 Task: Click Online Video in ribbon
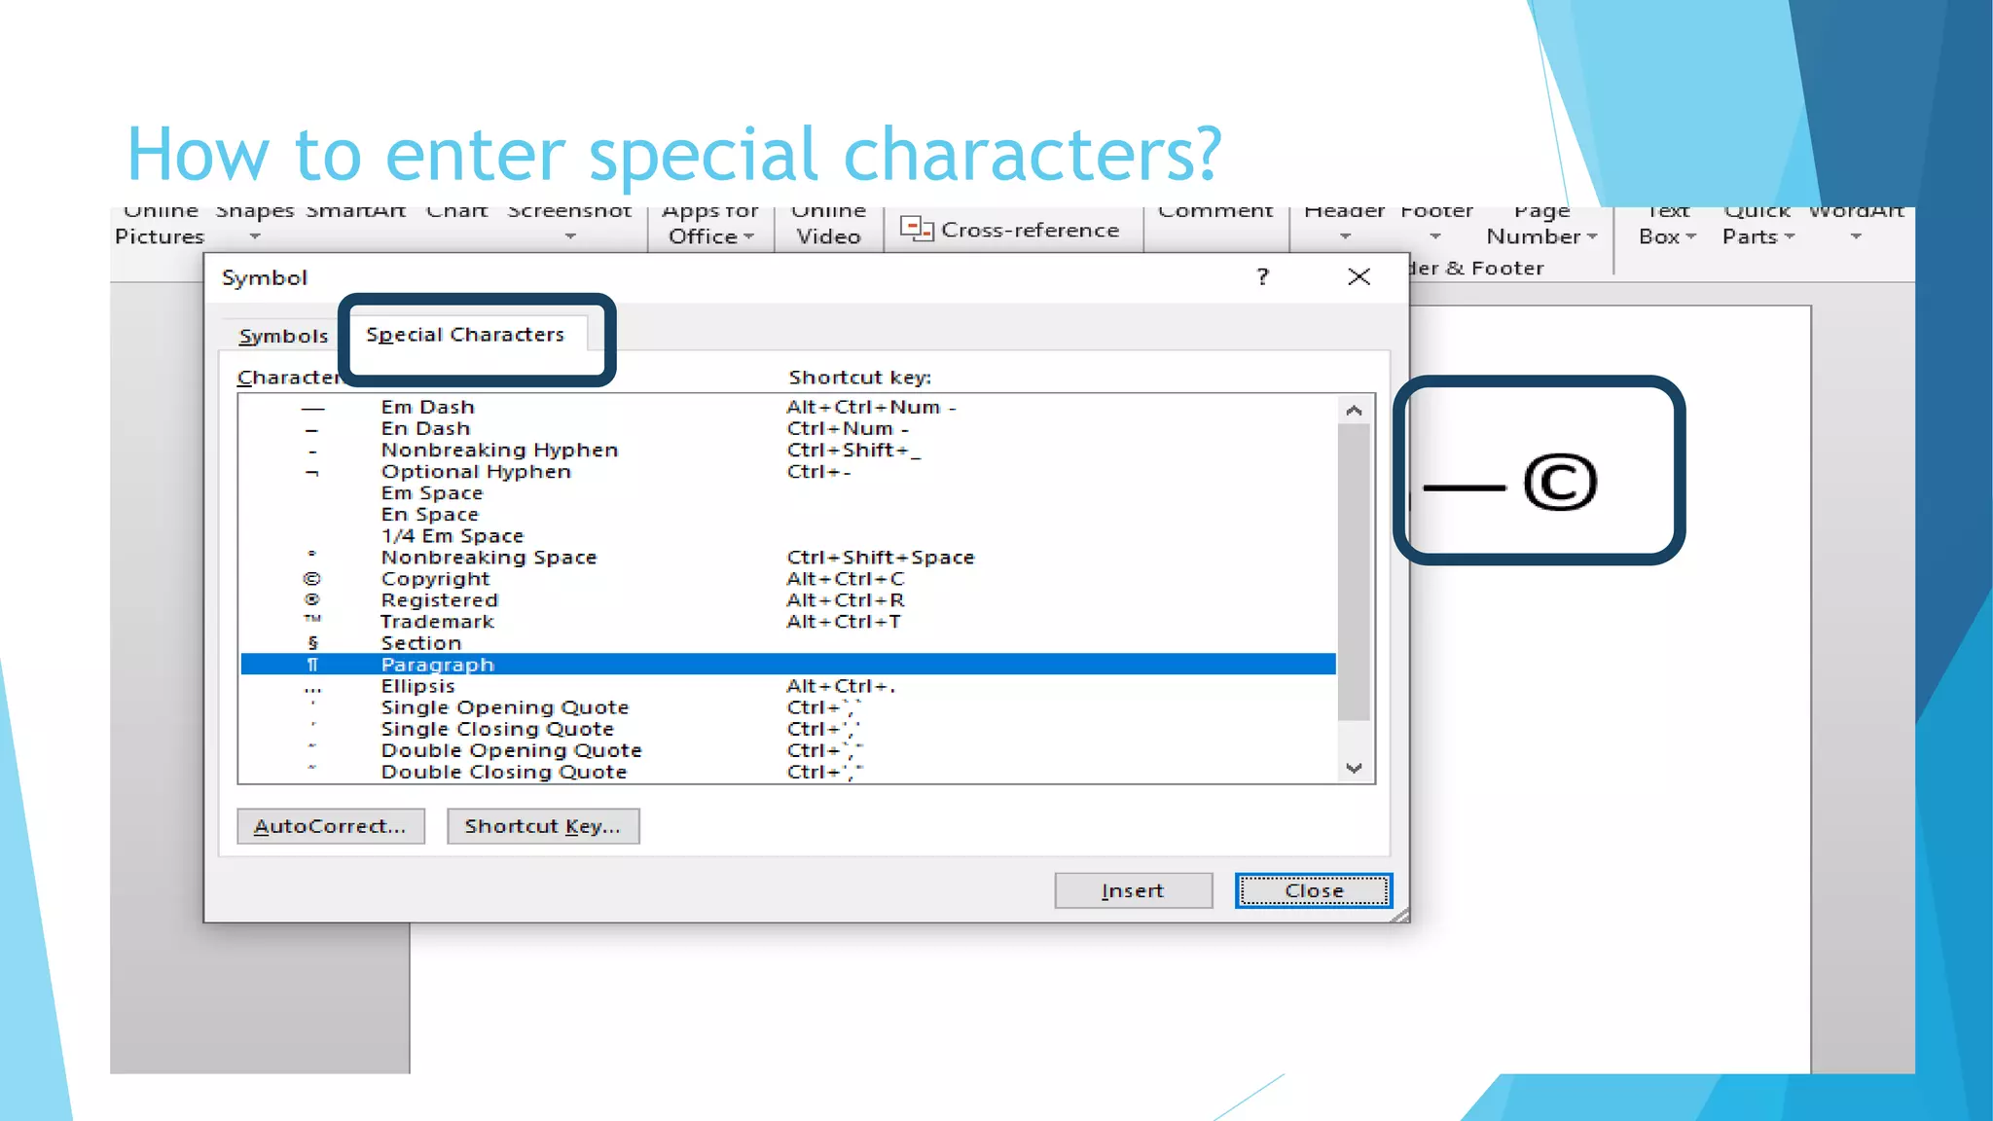coord(828,226)
